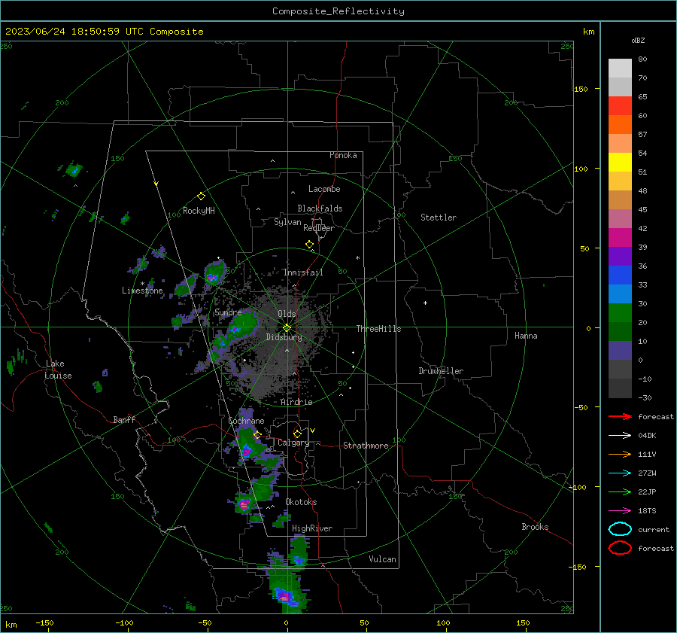The height and width of the screenshot is (633, 677).
Task: Click the Innisfail city label
Action: [x=303, y=272]
